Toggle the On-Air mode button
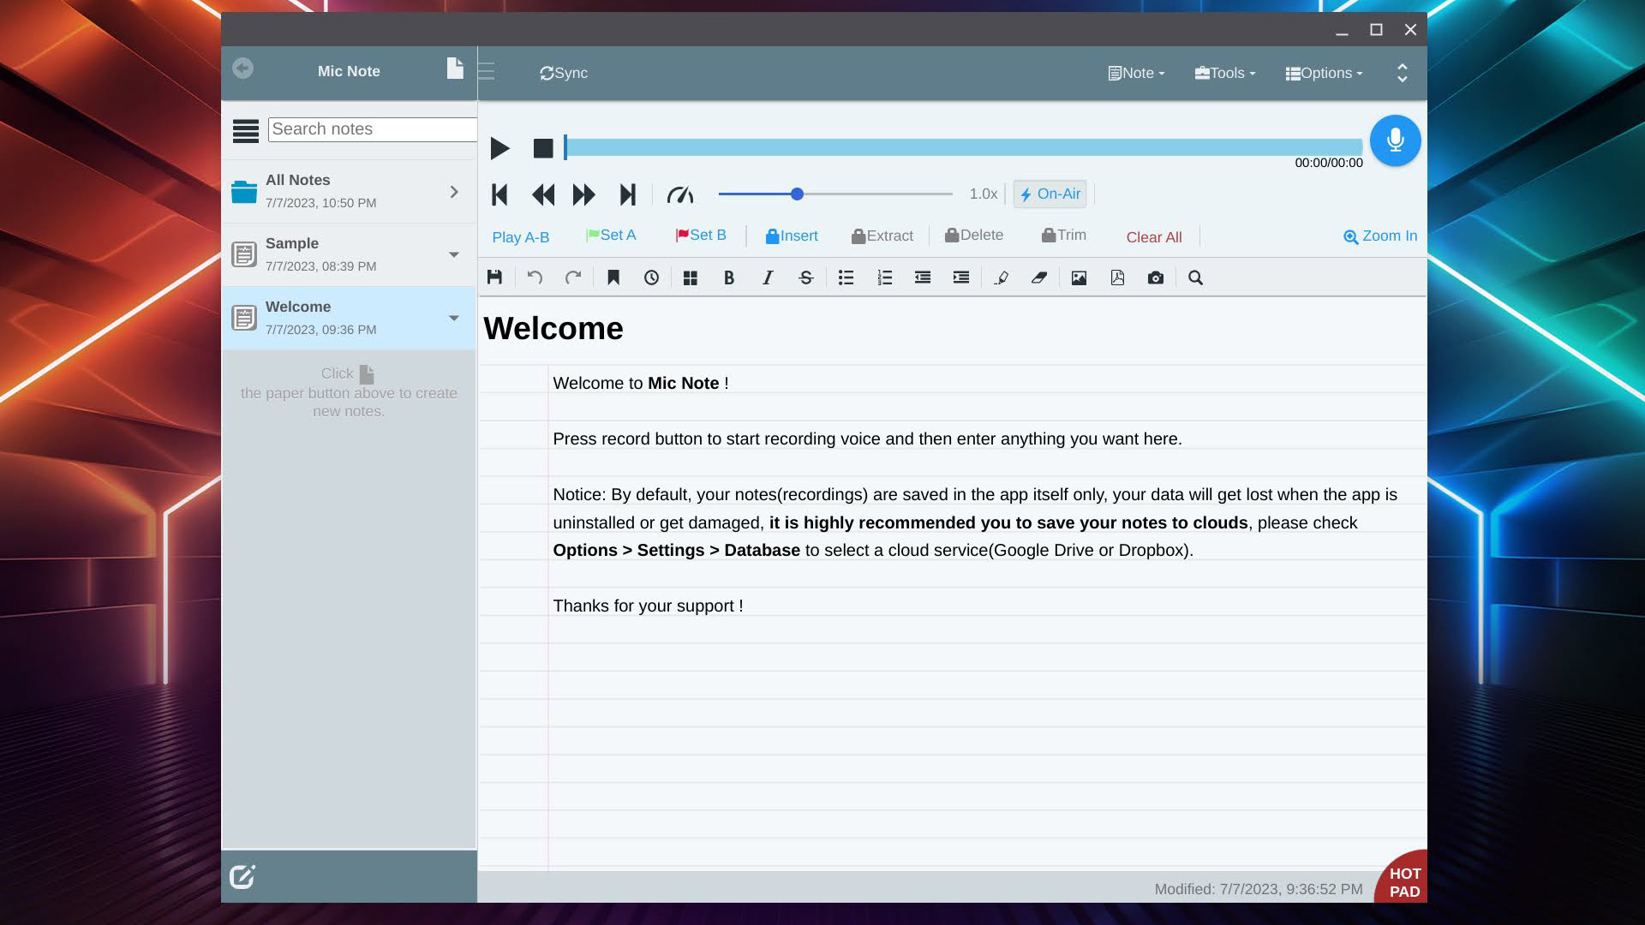The height and width of the screenshot is (925, 1645). [1050, 194]
